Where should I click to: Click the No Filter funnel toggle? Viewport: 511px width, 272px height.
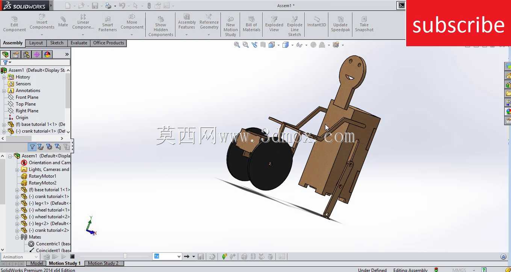coord(32,147)
